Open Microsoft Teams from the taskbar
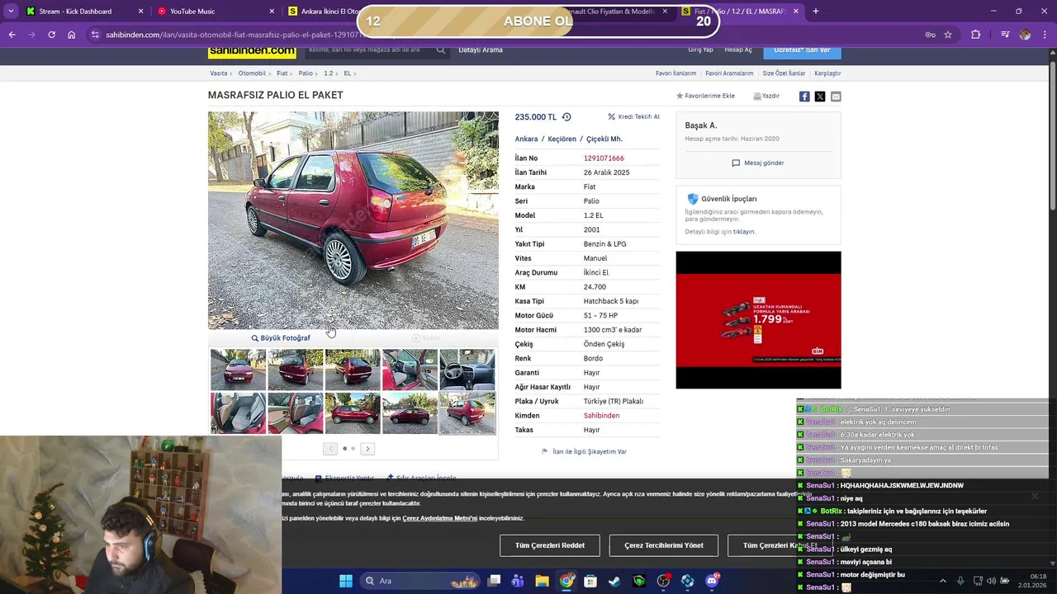This screenshot has height=594, width=1057. 518,581
